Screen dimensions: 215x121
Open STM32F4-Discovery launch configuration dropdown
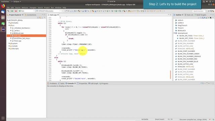coord(60,11)
